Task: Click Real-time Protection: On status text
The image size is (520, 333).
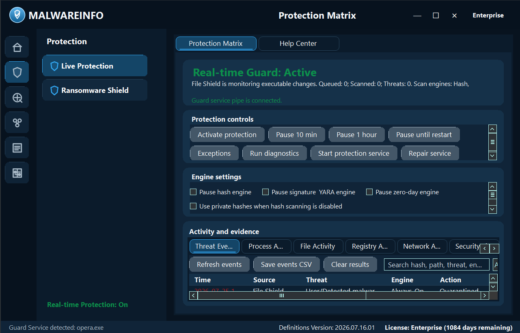Action: pyautogui.click(x=87, y=305)
